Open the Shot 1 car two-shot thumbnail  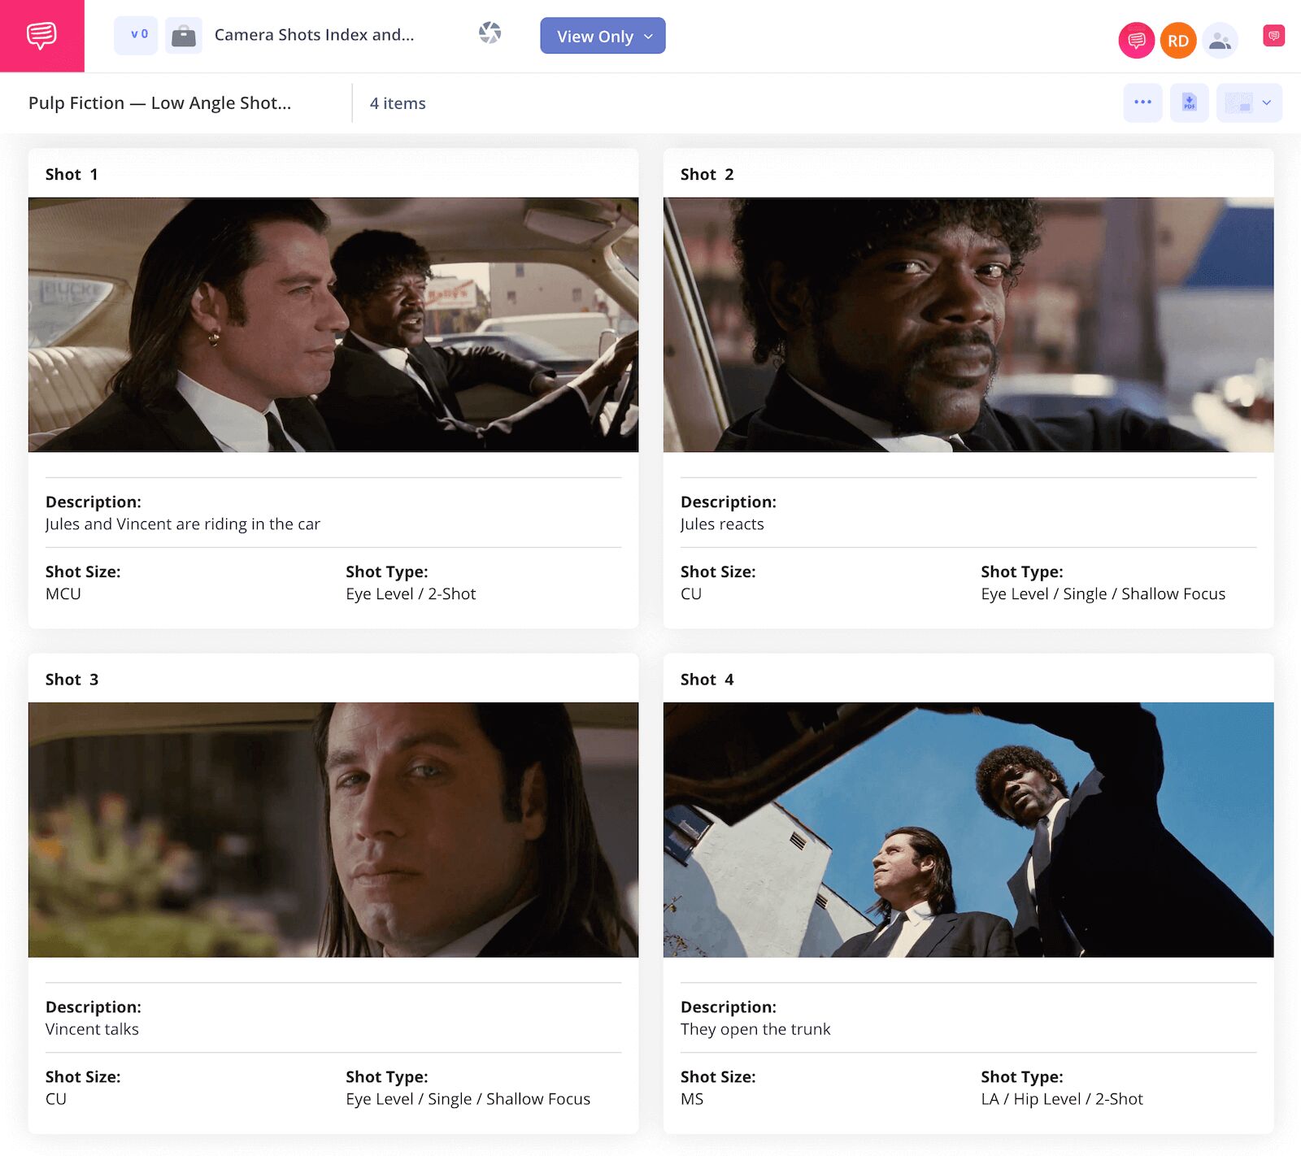point(333,324)
